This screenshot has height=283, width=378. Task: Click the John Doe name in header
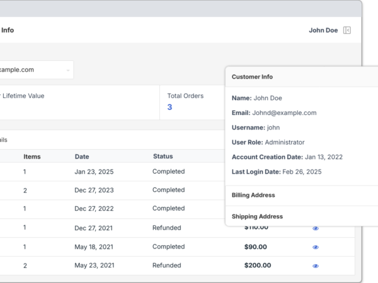pyautogui.click(x=323, y=30)
